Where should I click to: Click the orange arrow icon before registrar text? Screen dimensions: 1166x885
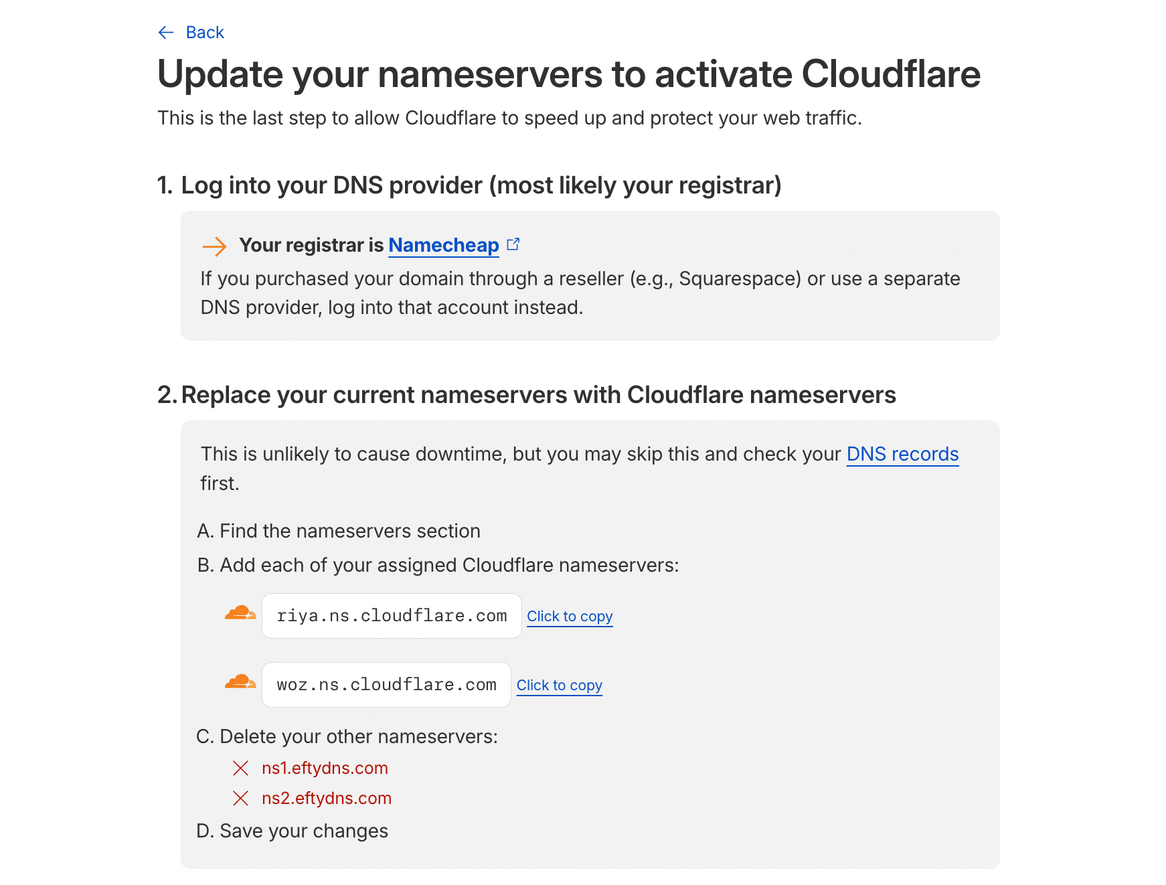pos(215,247)
